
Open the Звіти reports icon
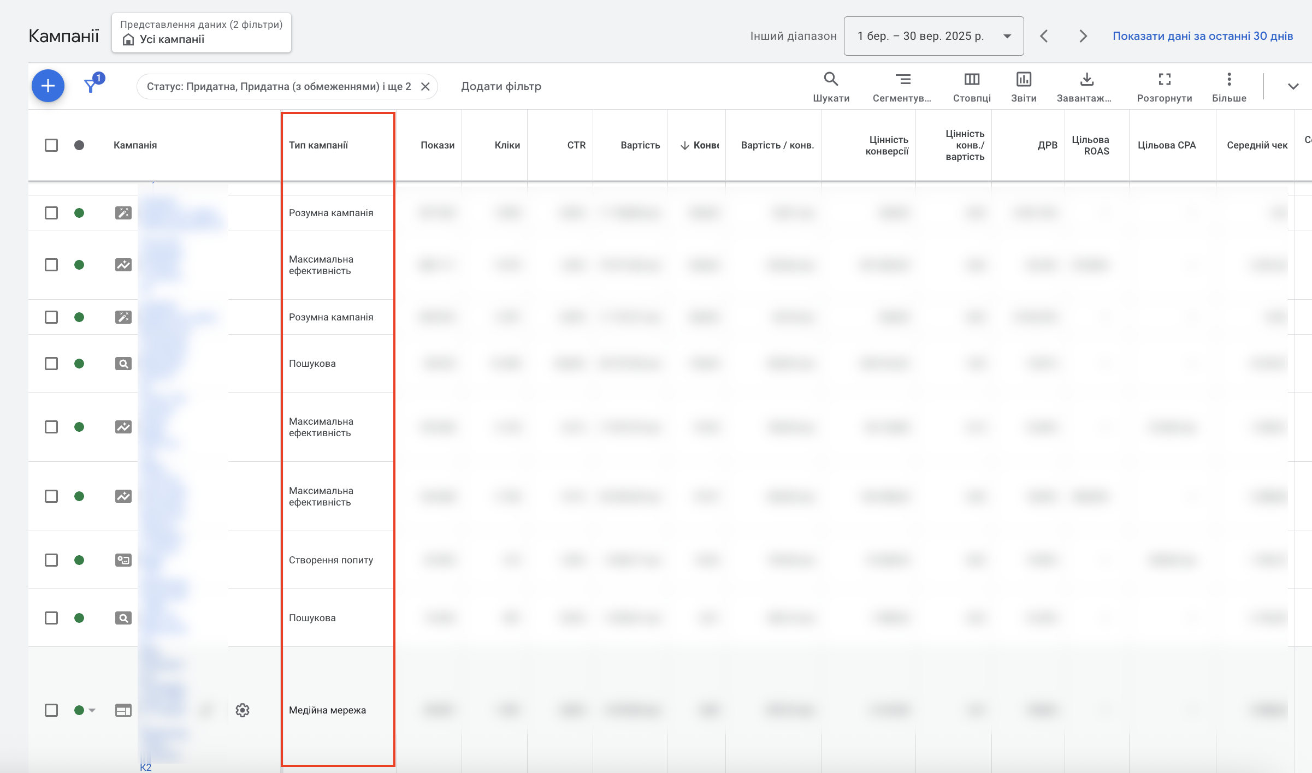(x=1023, y=86)
